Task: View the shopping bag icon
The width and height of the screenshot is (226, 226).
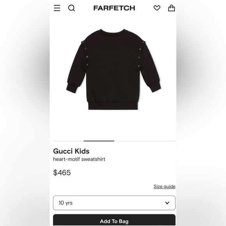Action: point(171,8)
